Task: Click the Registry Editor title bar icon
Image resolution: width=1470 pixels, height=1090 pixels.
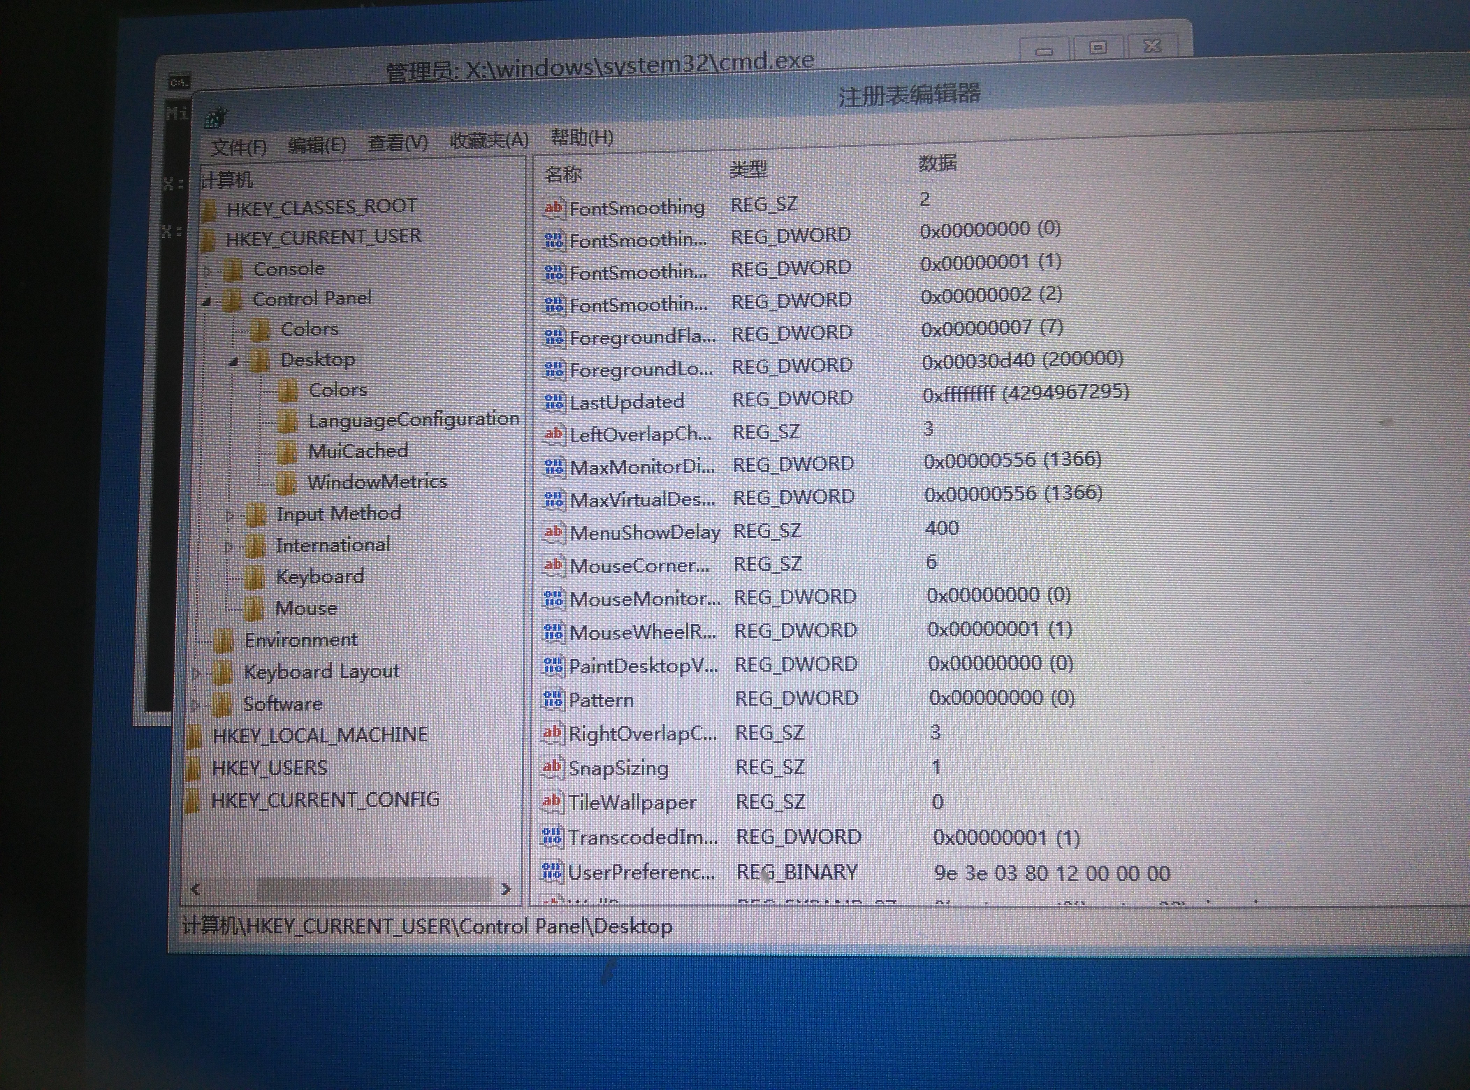Action: pos(215,119)
